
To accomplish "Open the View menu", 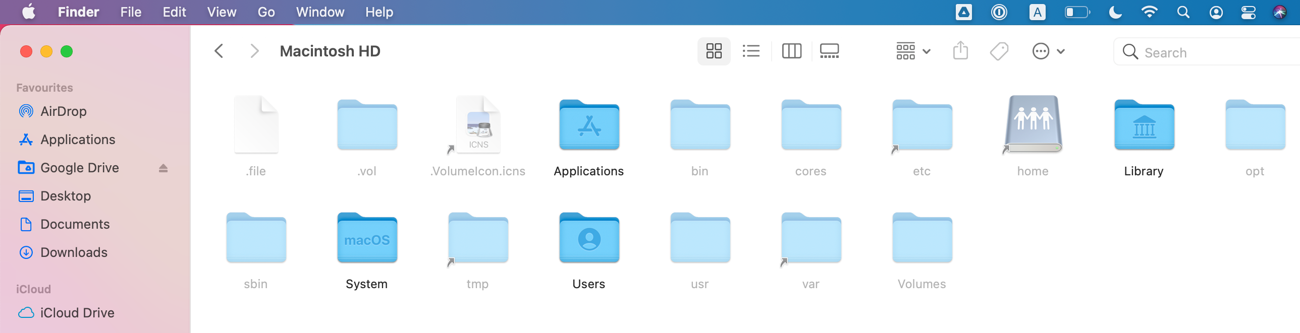I will 222,12.
